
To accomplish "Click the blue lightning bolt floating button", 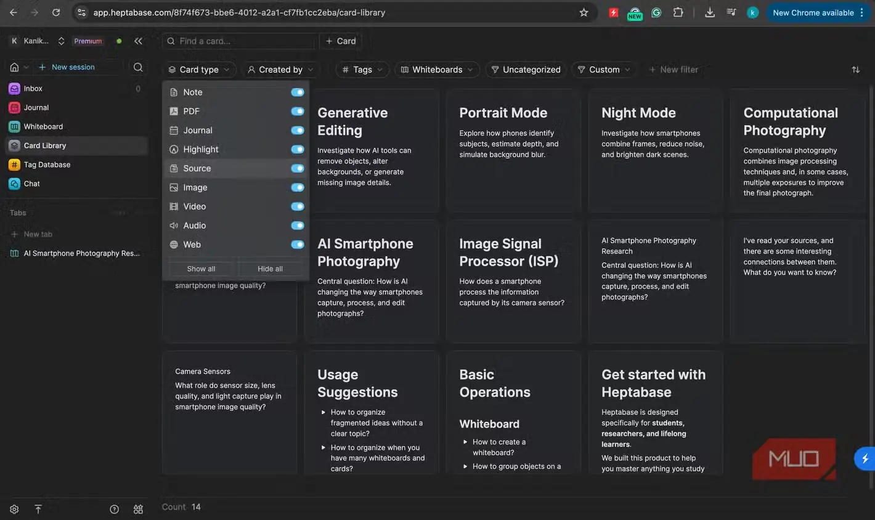I will [865, 458].
